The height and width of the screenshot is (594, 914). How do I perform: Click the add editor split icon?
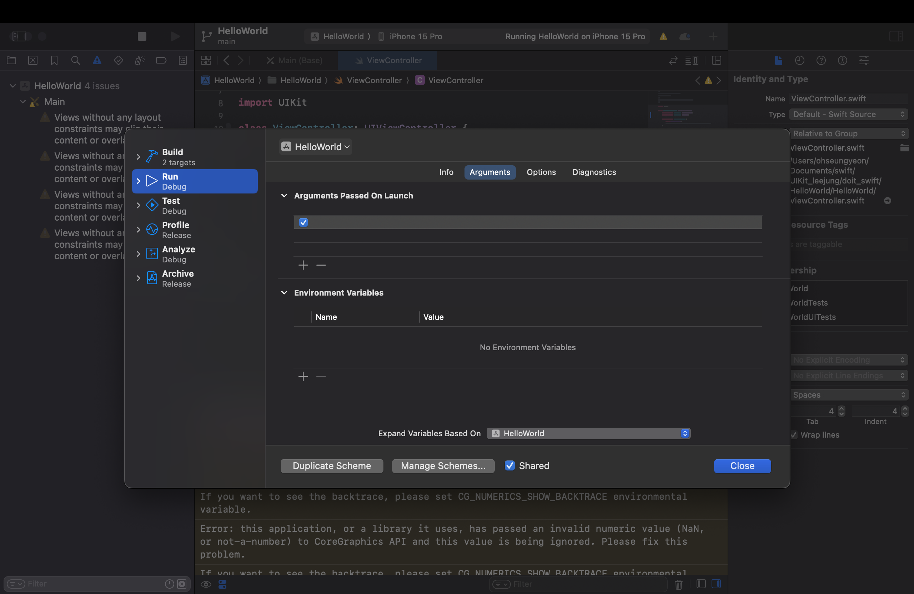pyautogui.click(x=717, y=60)
